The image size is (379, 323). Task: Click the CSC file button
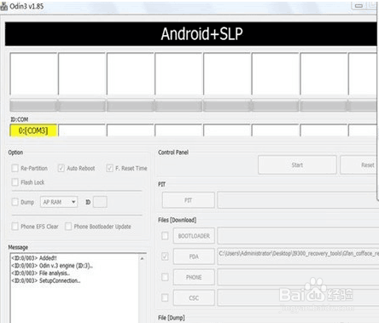[194, 297]
